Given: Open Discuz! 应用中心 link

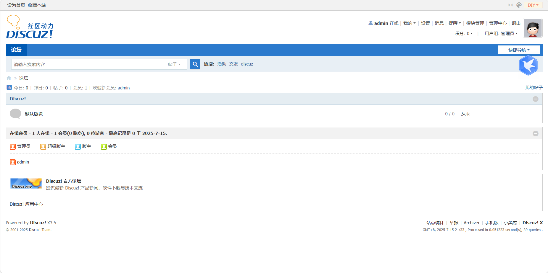Looking at the screenshot, I should coord(26,204).
